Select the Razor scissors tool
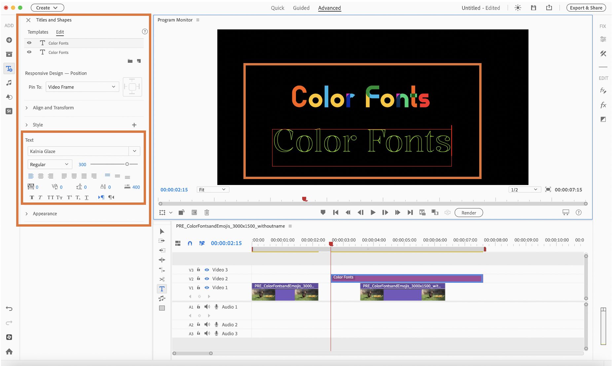 pyautogui.click(x=162, y=279)
